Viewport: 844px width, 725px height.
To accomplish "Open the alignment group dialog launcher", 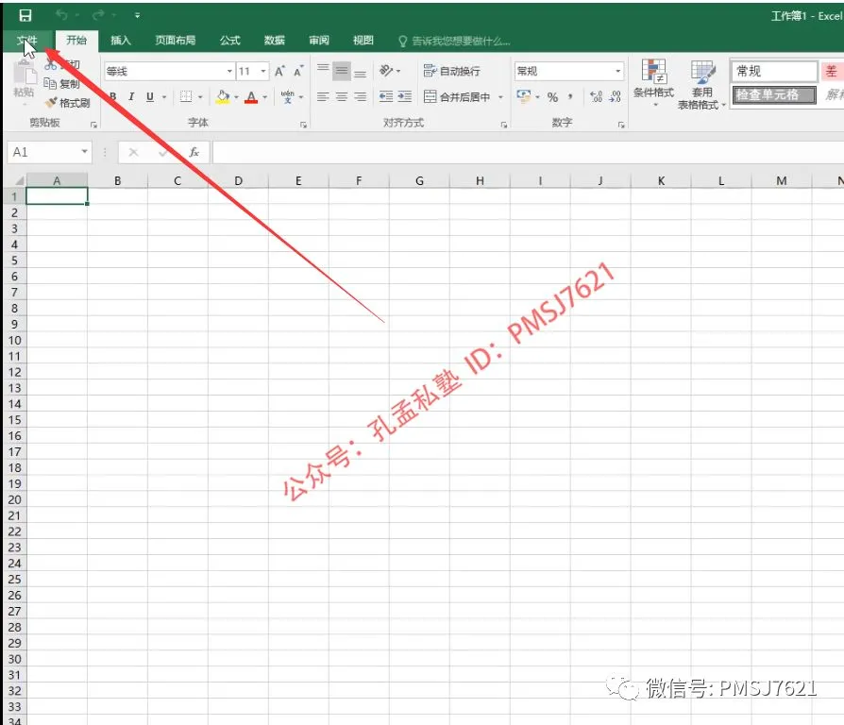I will (x=504, y=125).
